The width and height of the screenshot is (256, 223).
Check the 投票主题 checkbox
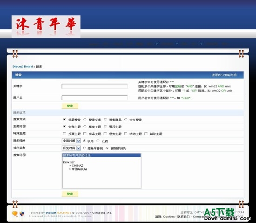point(64,134)
